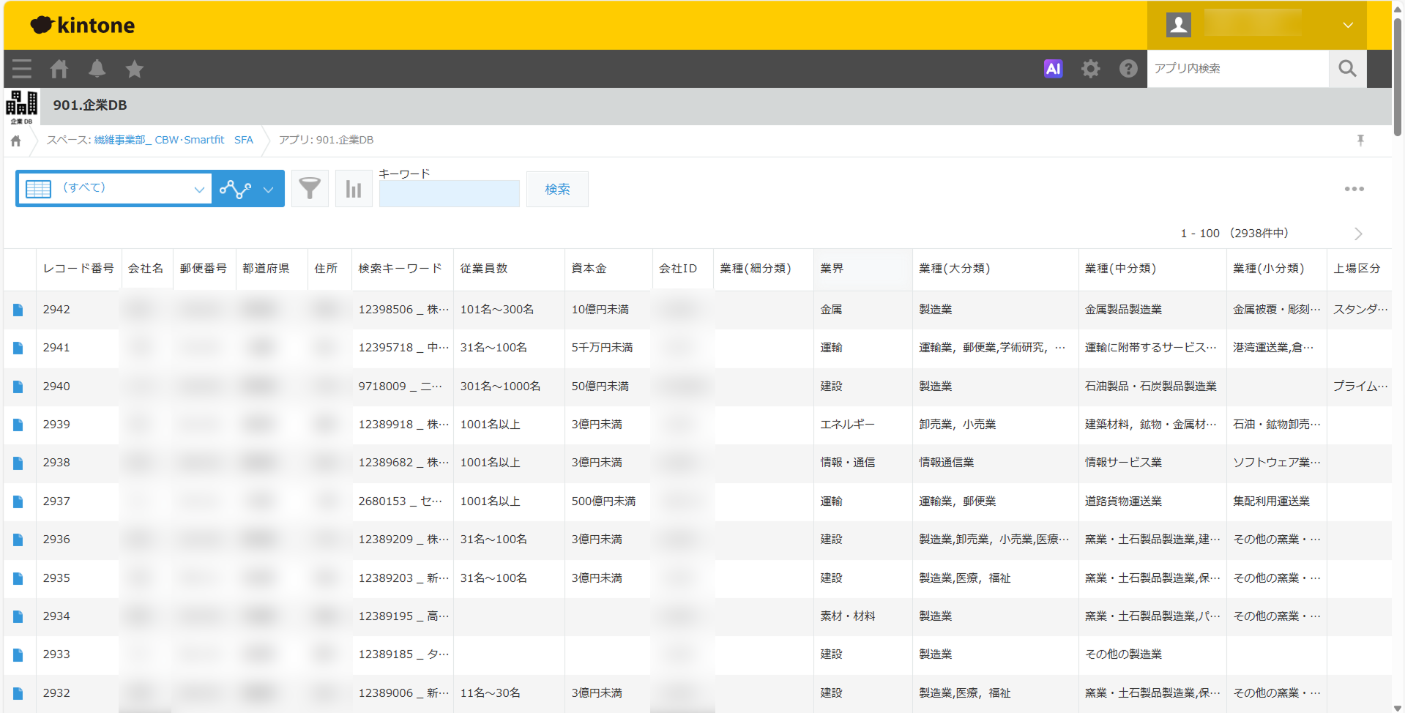Open the SFA breadcrumb link
The width and height of the screenshot is (1405, 713).
244,140
